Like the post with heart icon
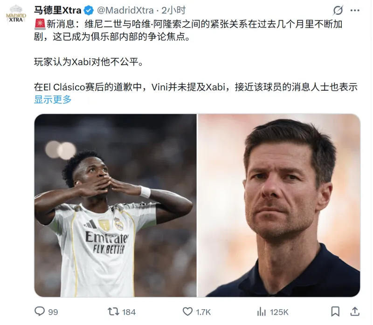The width and height of the screenshot is (373, 325). tap(187, 311)
